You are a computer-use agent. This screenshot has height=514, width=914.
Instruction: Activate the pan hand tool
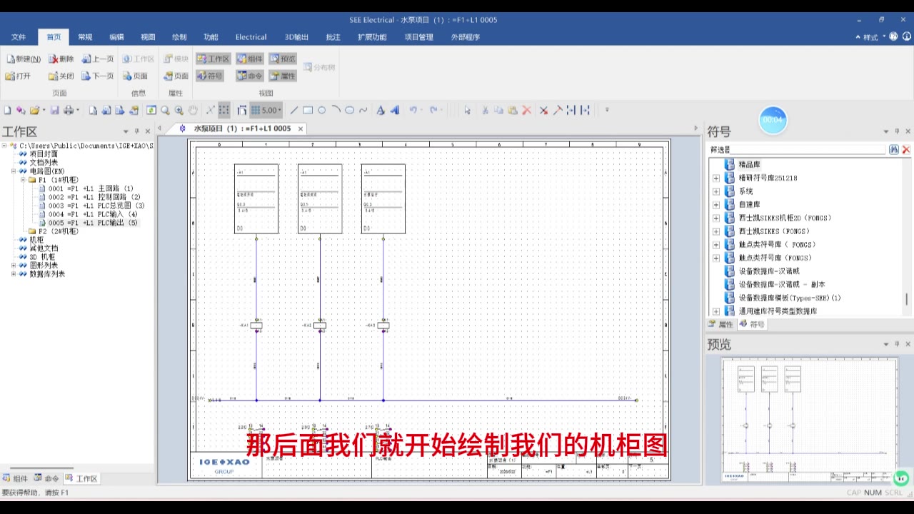193,110
